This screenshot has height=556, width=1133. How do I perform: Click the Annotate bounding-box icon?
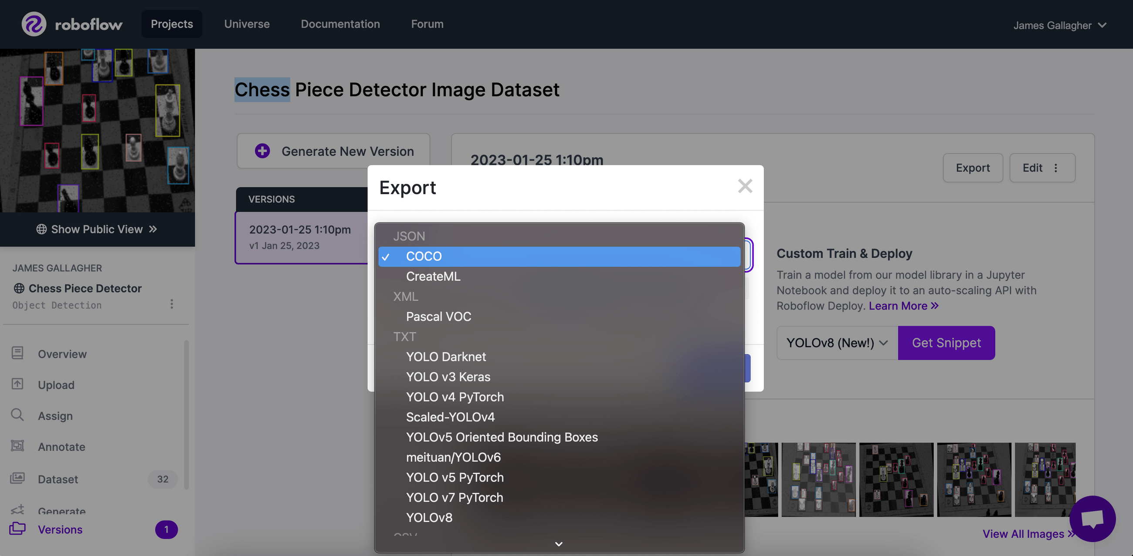17,446
